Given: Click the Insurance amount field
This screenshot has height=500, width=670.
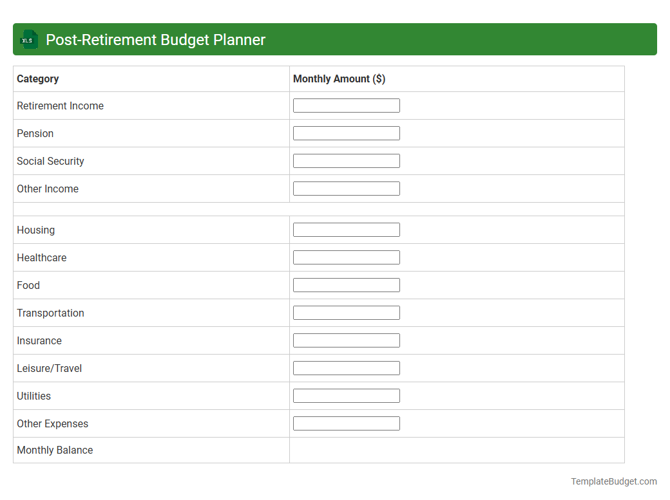Looking at the screenshot, I should (x=346, y=340).
